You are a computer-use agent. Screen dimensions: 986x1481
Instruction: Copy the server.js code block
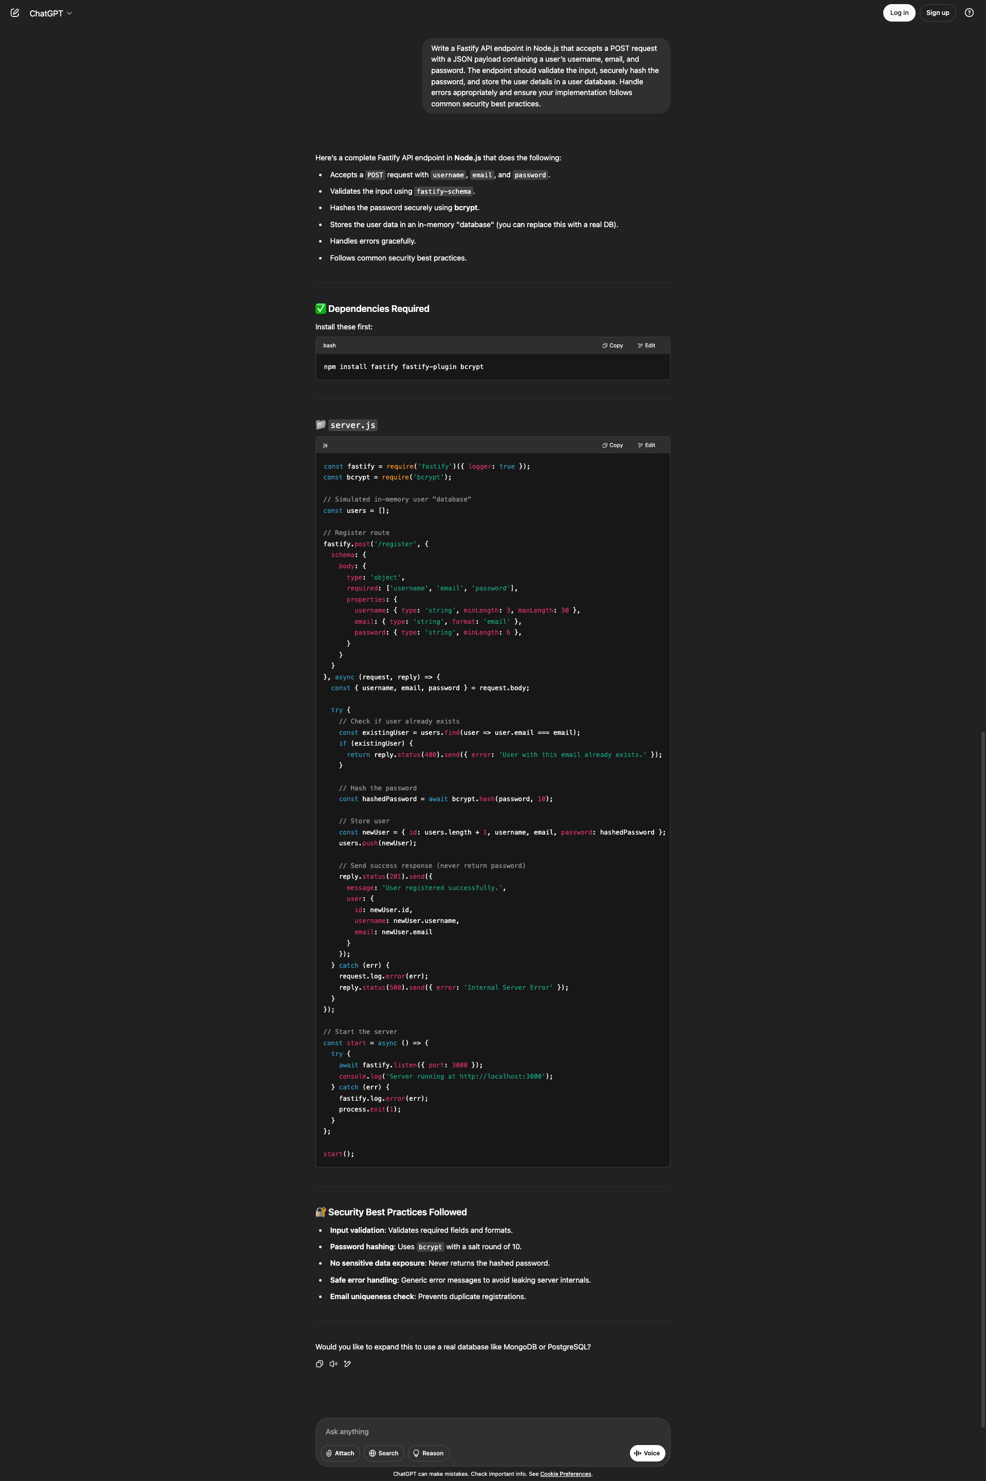coord(612,445)
